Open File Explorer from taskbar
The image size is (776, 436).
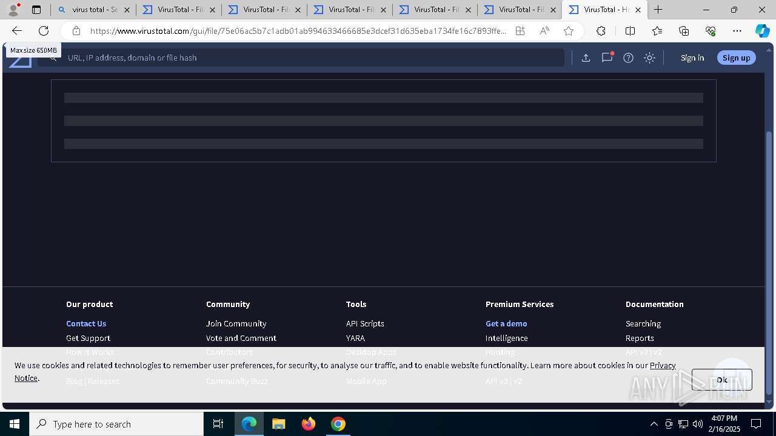click(x=279, y=424)
